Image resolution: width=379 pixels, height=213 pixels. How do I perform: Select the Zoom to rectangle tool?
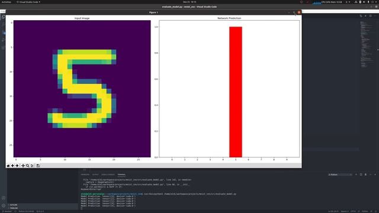coord(28,166)
